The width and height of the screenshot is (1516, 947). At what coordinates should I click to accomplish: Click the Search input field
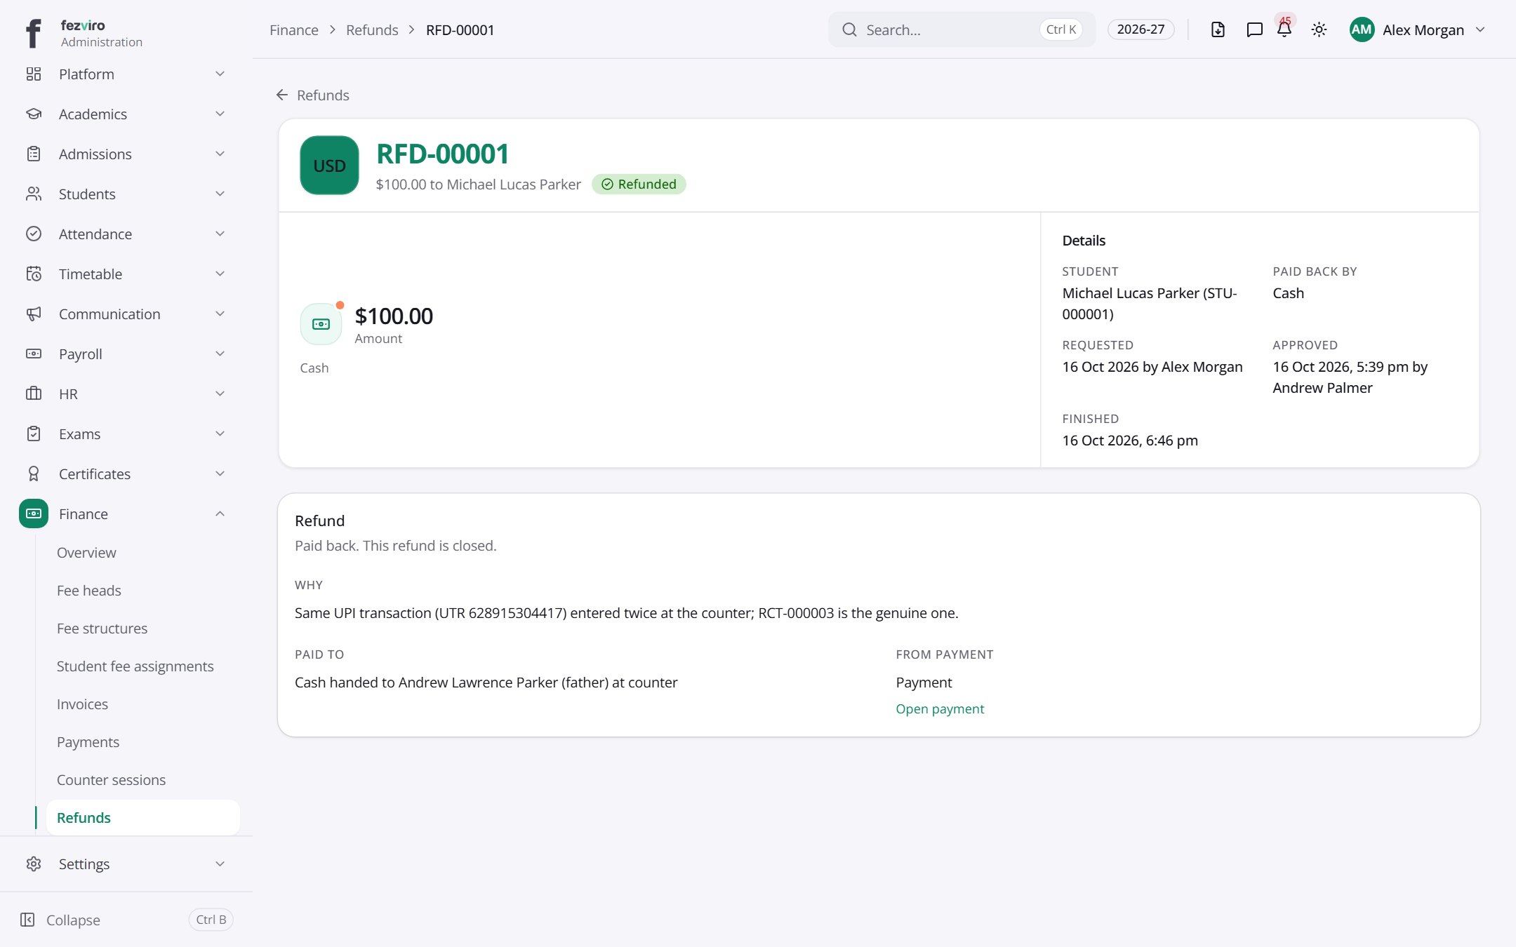(x=962, y=29)
